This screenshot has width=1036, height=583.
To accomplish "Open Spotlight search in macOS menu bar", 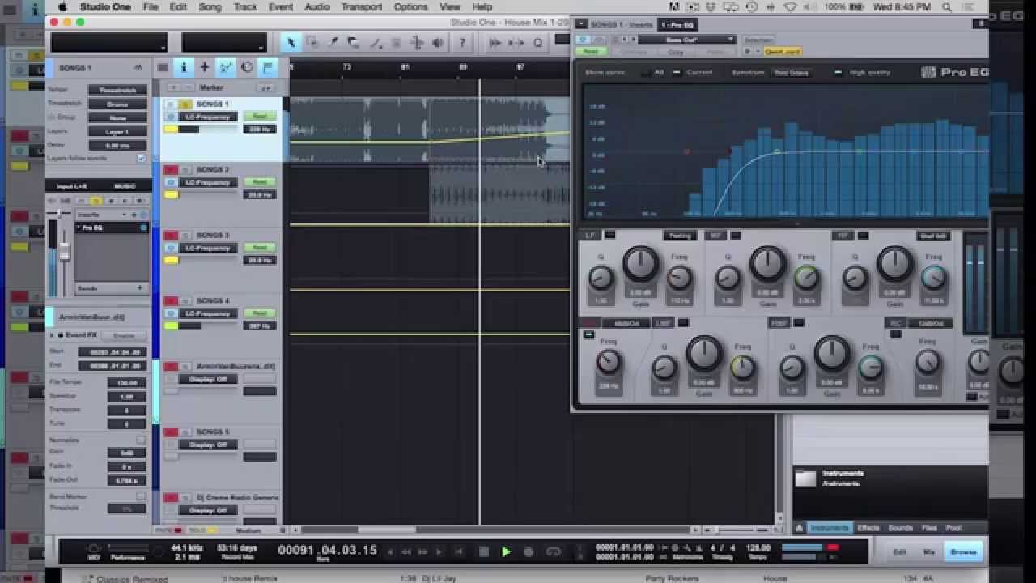I will 947,7.
